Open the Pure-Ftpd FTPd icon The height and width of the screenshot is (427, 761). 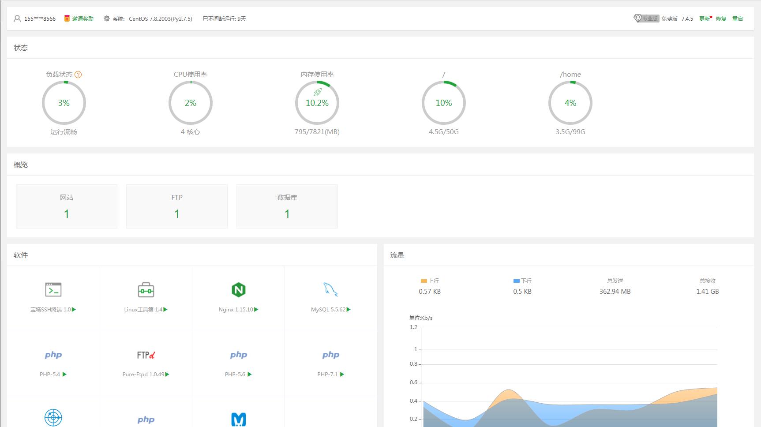[146, 355]
